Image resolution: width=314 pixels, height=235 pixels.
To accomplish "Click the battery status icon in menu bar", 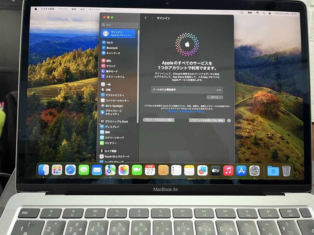I will point(250,13).
